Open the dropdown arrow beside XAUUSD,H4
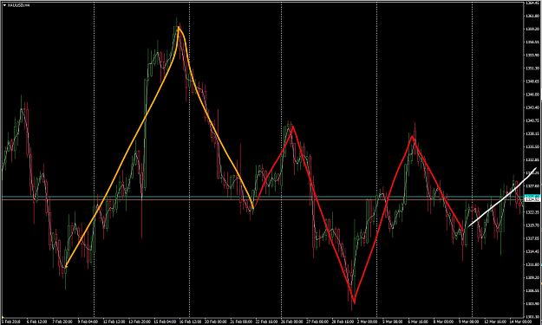Image resolution: width=542 pixels, height=325 pixels. coord(4,5)
